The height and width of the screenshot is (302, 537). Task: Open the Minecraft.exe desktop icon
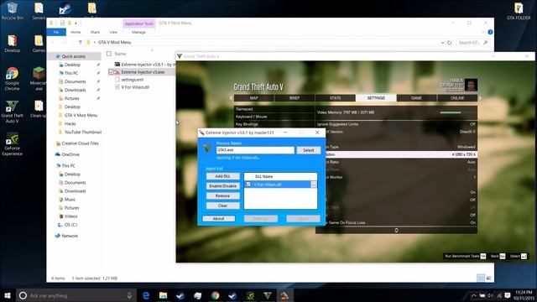pyautogui.click(x=39, y=79)
